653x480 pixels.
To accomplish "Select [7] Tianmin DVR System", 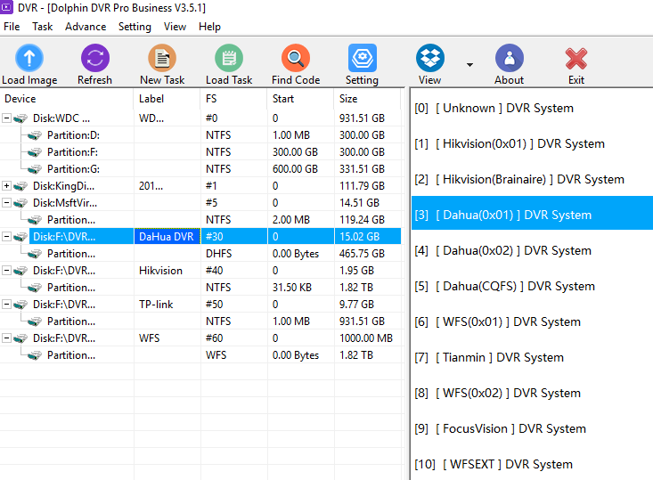I will tap(532, 358).
